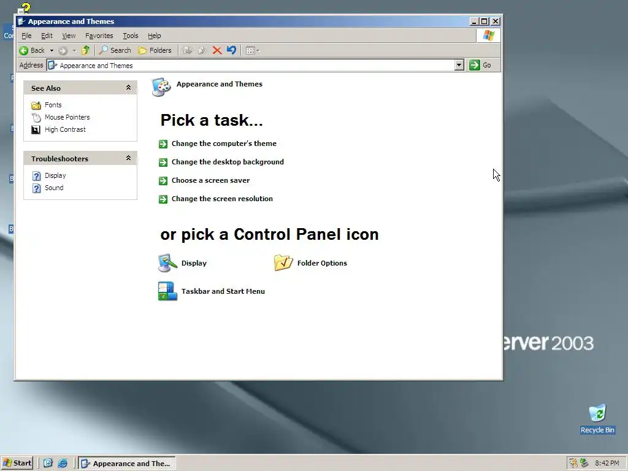Select Change the desktop background task
This screenshot has height=471, width=628.
(228, 162)
